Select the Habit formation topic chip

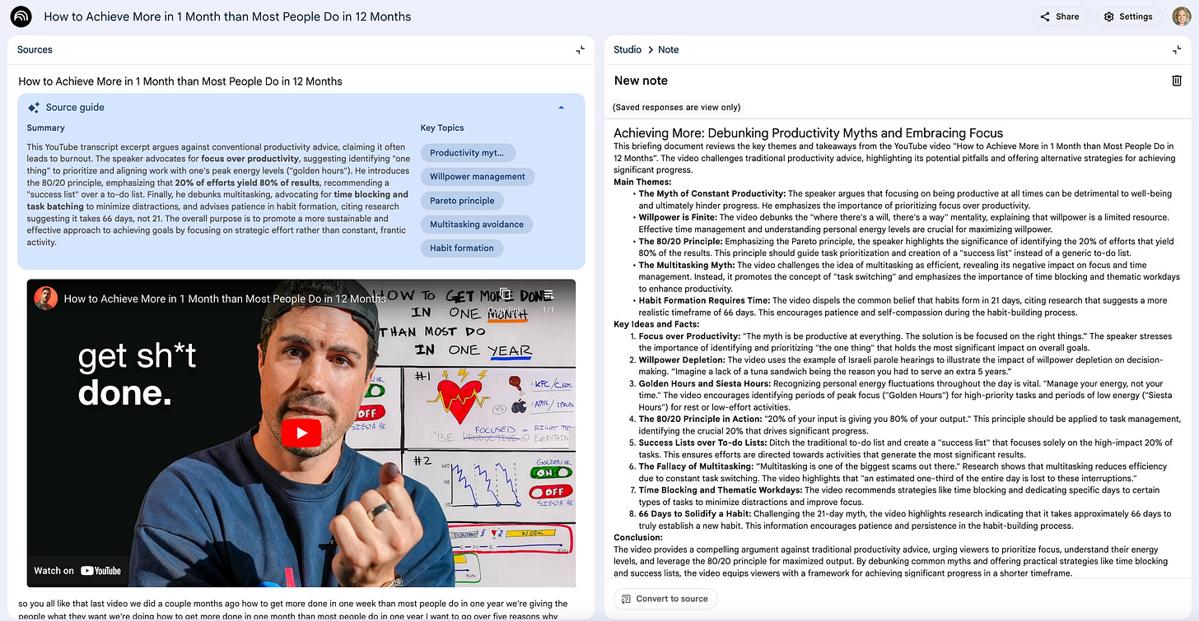[x=461, y=248]
